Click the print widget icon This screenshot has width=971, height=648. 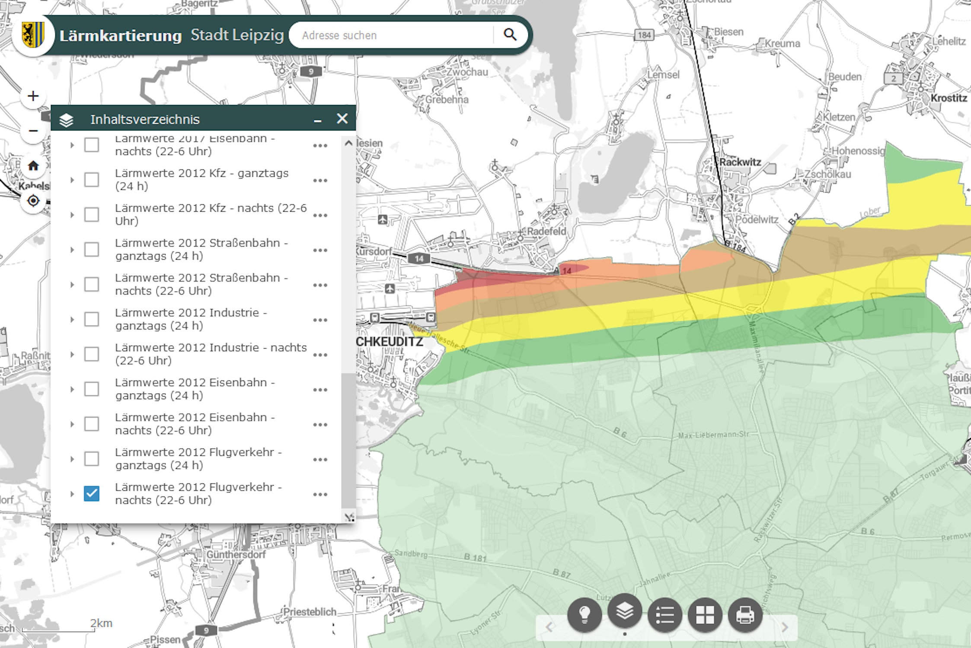[745, 614]
